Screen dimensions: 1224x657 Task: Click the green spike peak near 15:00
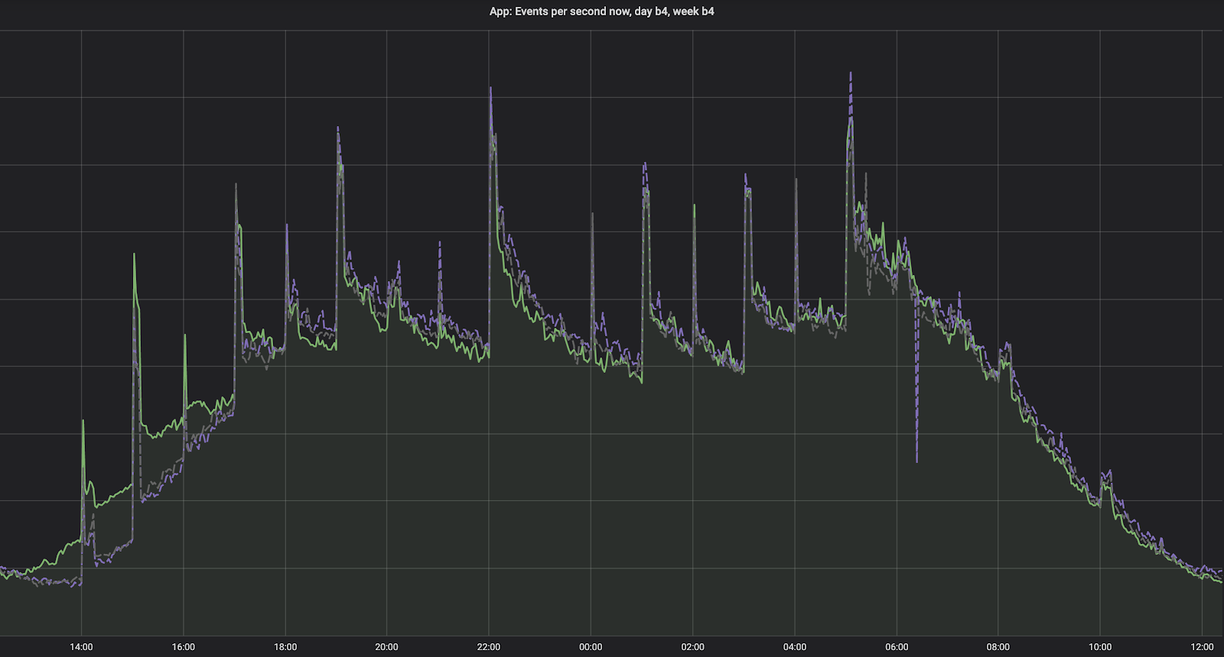point(134,254)
